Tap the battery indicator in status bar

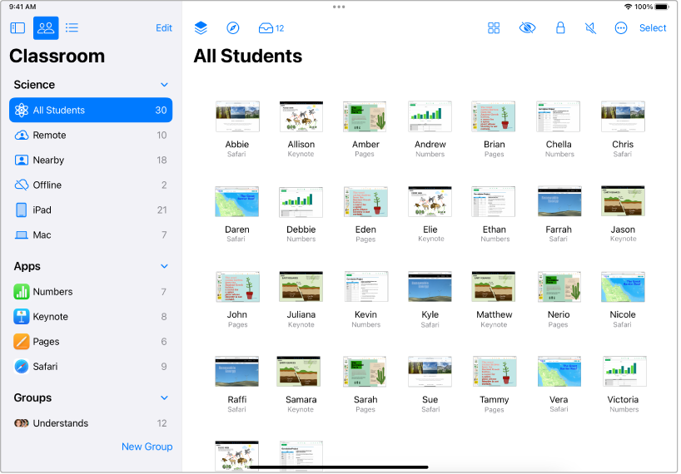(x=662, y=7)
